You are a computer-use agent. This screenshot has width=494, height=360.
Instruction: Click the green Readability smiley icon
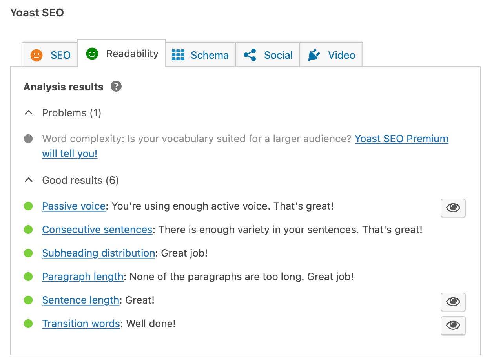(92, 54)
